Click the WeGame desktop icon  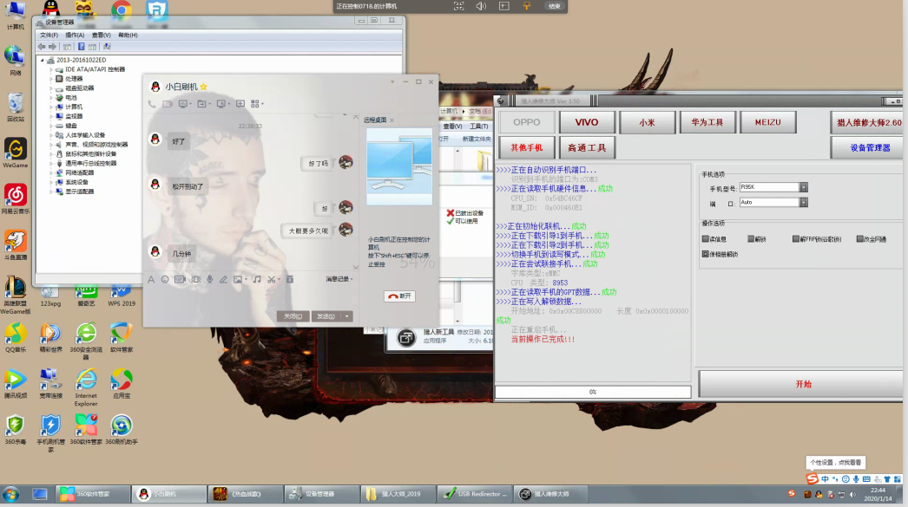pos(15,153)
